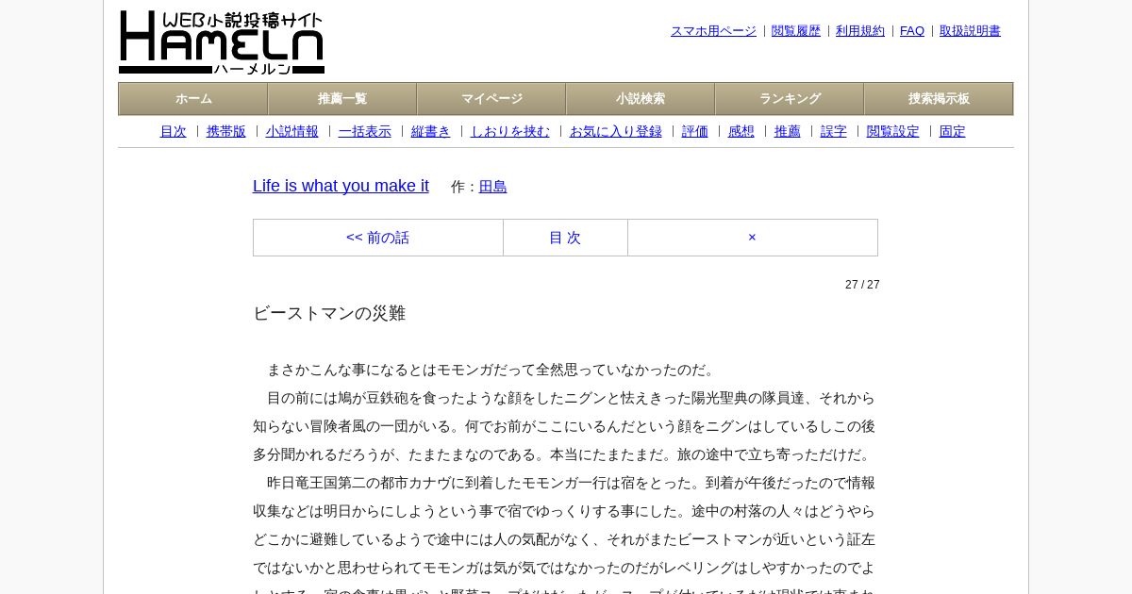Click お気に入り登録 link
This screenshot has width=1132, height=594.
[616, 132]
